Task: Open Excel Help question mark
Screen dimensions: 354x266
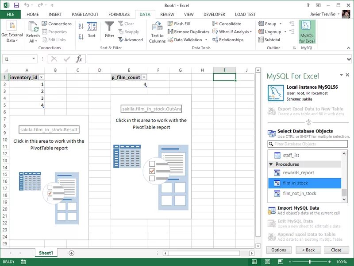Action: (308, 5)
